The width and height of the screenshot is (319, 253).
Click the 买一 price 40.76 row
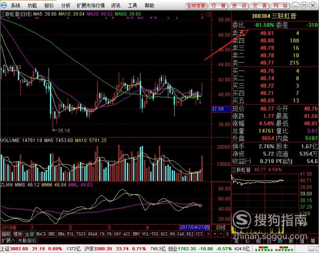click(275, 71)
